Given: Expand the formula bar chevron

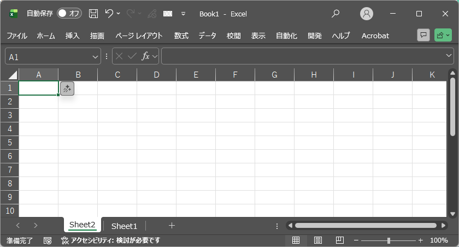Looking at the screenshot, I should point(449,56).
